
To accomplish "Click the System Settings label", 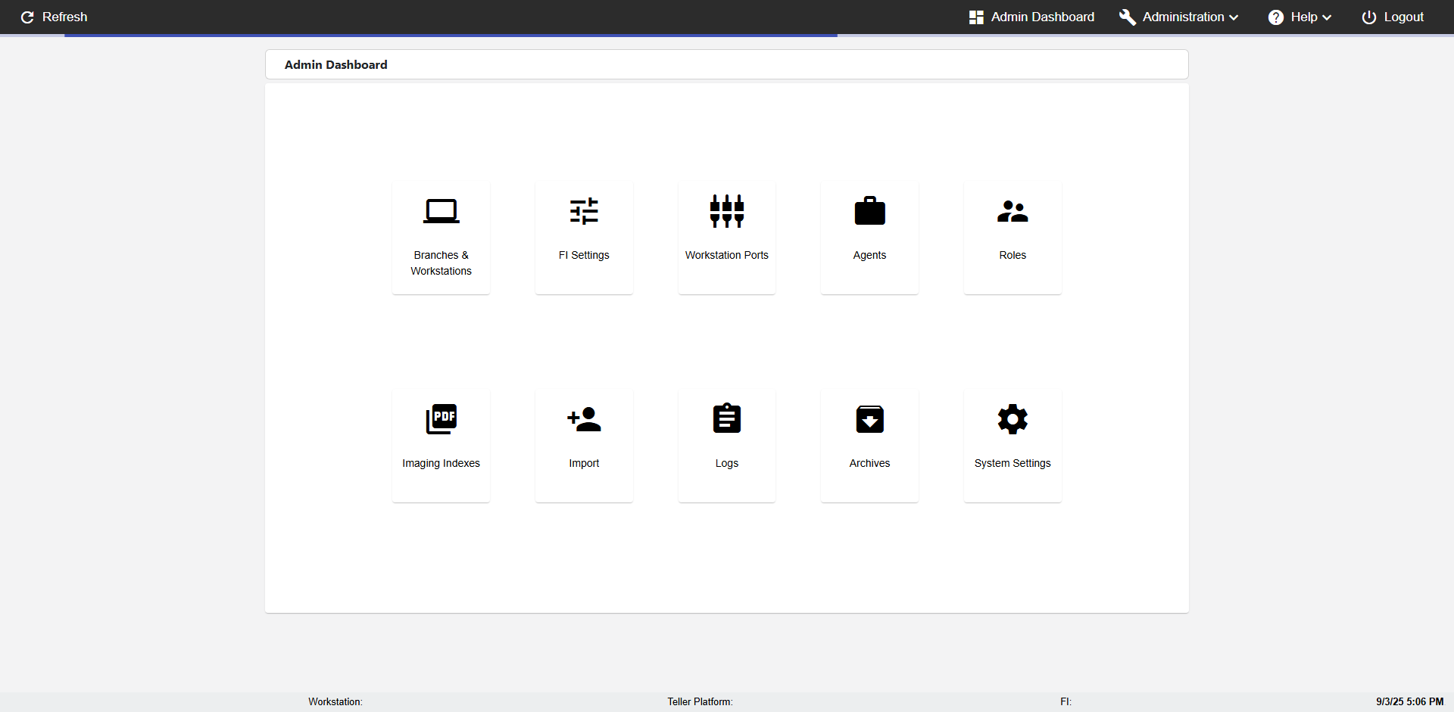I will click(1012, 463).
